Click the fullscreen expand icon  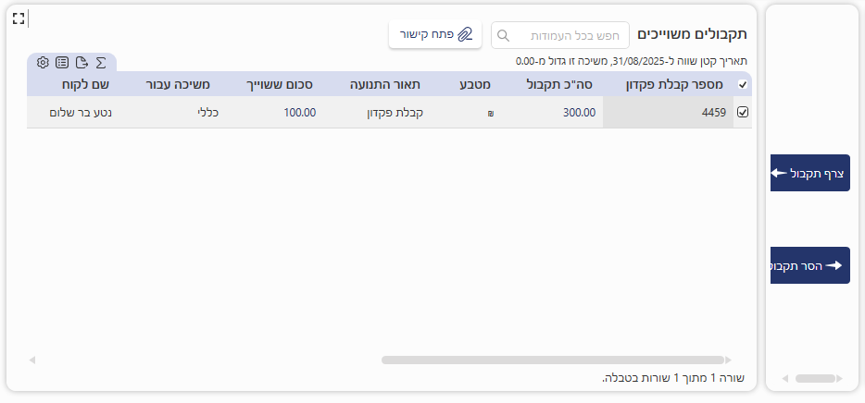coord(19,18)
